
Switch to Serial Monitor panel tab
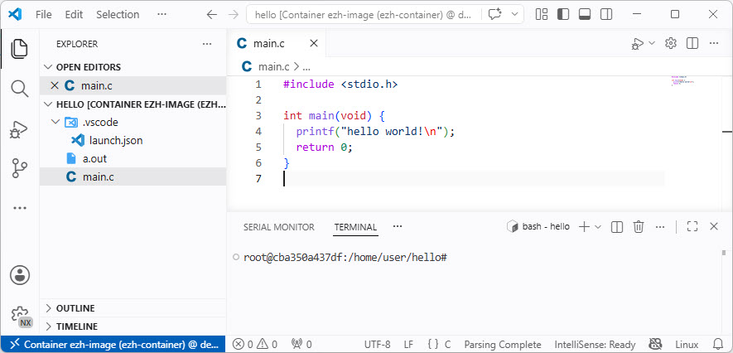click(x=278, y=227)
